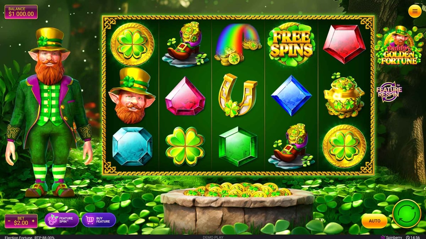426x239 pixels.
Task: Click the leprechaun face symbol
Action: click(132, 95)
